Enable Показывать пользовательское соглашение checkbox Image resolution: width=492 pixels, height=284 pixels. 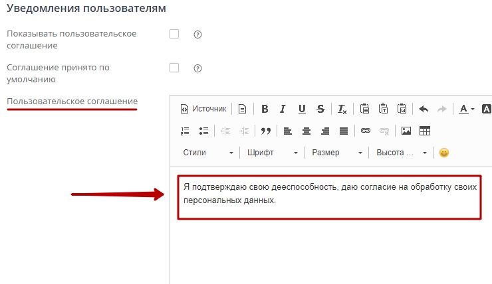pyautogui.click(x=174, y=34)
